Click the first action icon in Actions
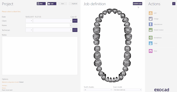The width and height of the screenshot is (177, 92). (151, 13)
